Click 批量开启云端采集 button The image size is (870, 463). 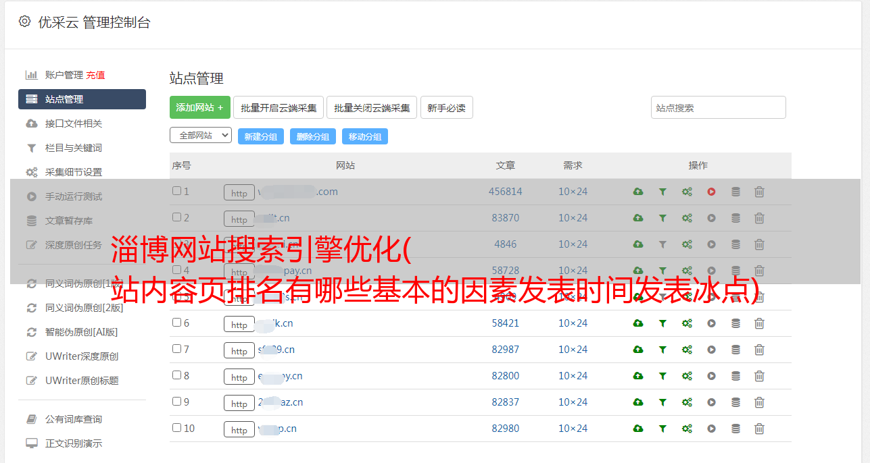tap(279, 107)
